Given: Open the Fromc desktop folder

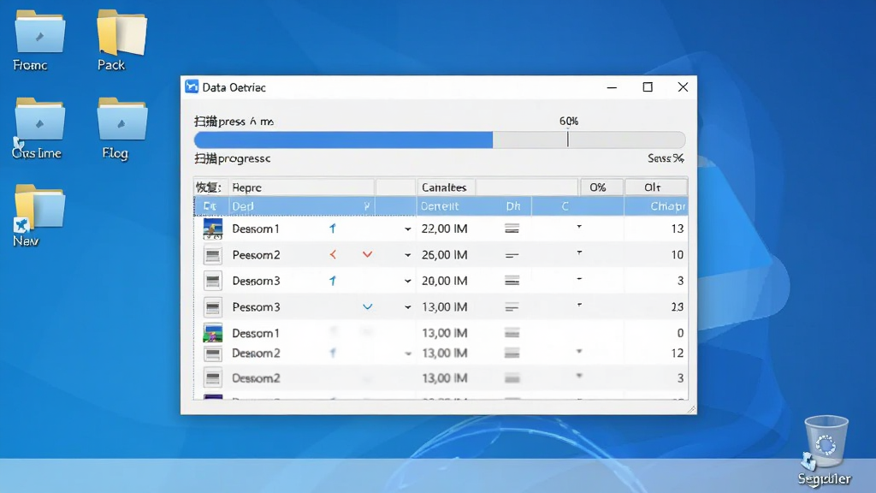Looking at the screenshot, I should coord(39,33).
